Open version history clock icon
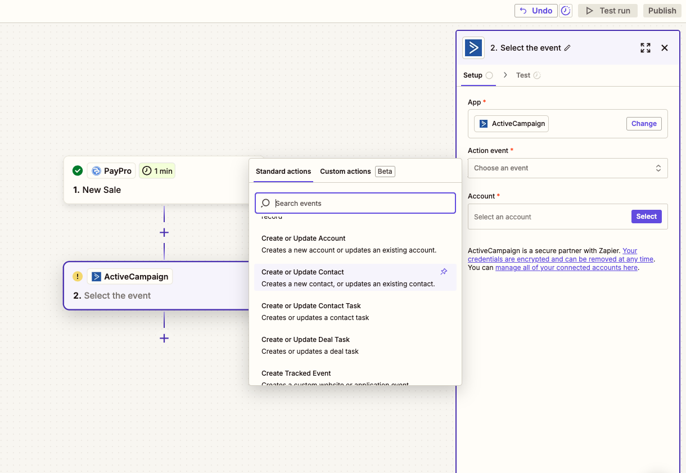Viewport: 686px width, 473px height. pyautogui.click(x=566, y=11)
